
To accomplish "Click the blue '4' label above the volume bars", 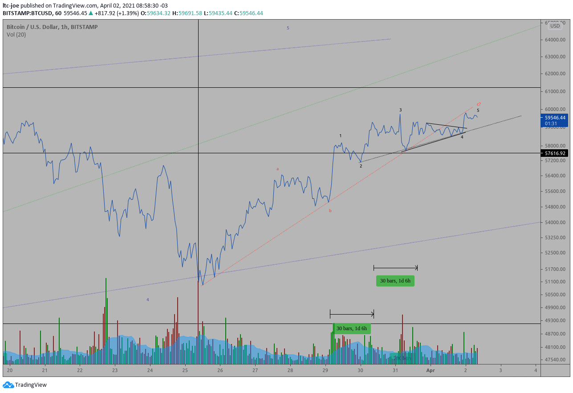I will pyautogui.click(x=147, y=300).
